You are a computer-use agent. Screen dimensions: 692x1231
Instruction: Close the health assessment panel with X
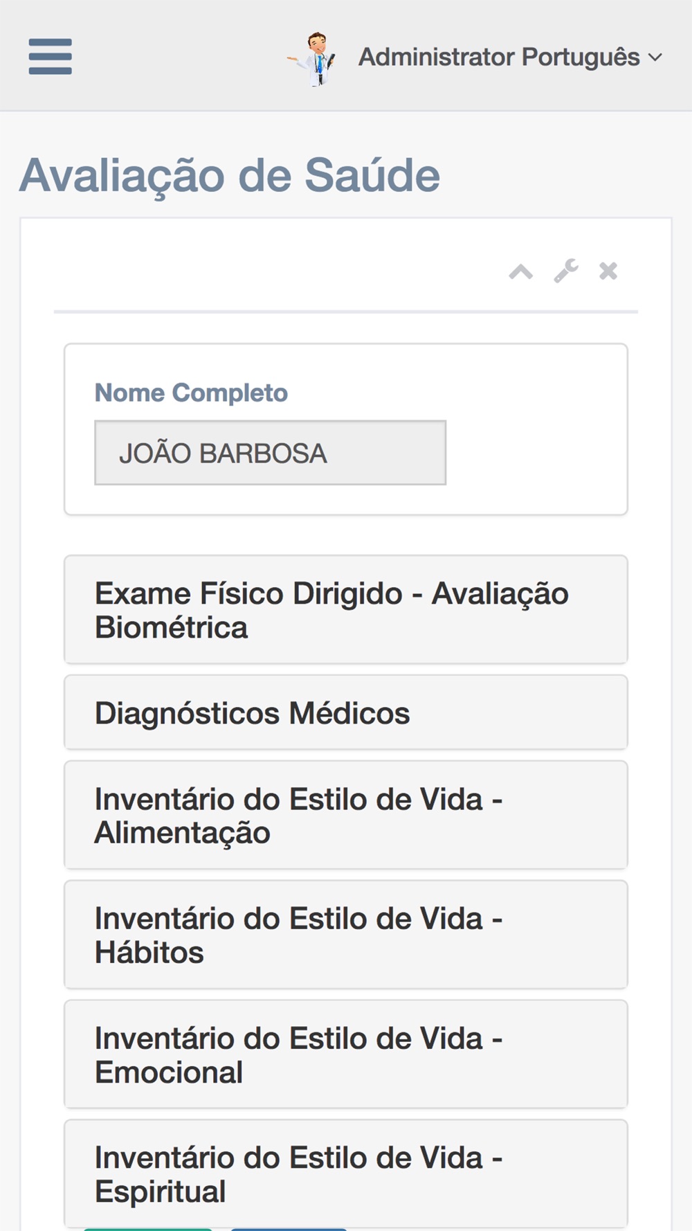click(608, 271)
